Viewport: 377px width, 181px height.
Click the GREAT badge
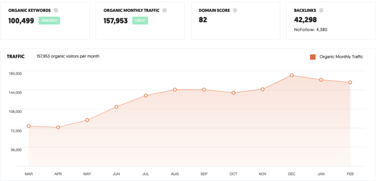coord(140,21)
